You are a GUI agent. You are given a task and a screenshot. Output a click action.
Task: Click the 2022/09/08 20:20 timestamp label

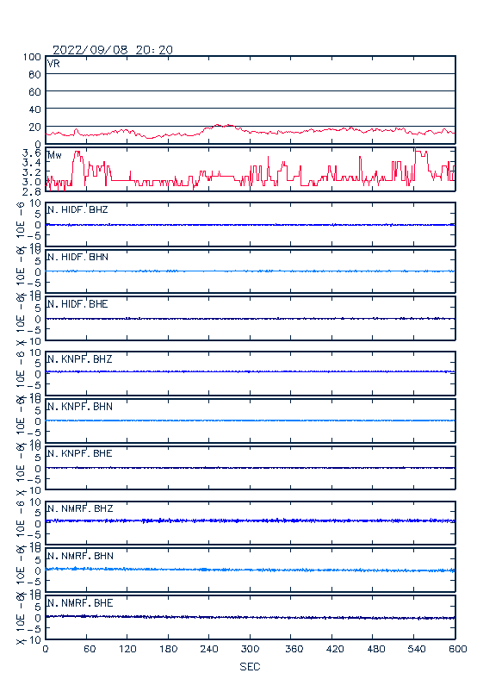point(113,50)
